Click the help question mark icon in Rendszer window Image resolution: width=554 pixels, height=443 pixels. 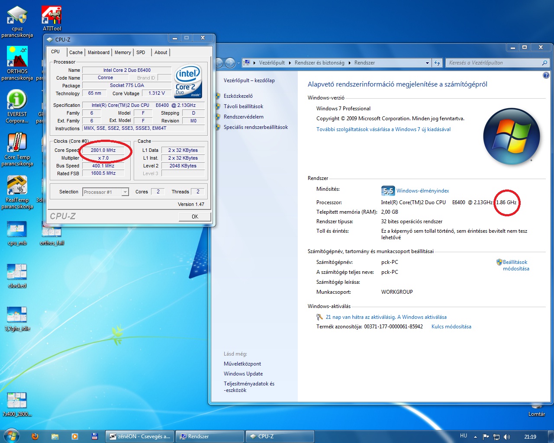[546, 75]
